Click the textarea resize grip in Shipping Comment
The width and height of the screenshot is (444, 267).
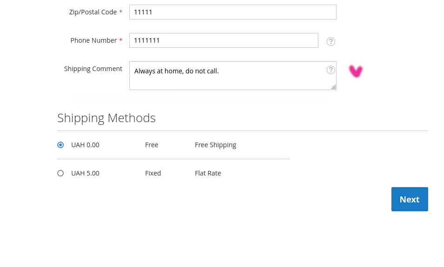point(333,87)
